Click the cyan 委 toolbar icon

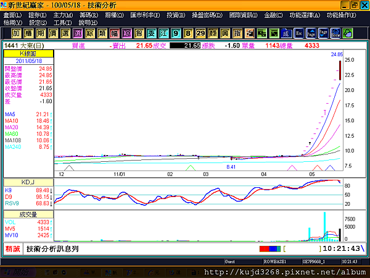(x=151, y=33)
